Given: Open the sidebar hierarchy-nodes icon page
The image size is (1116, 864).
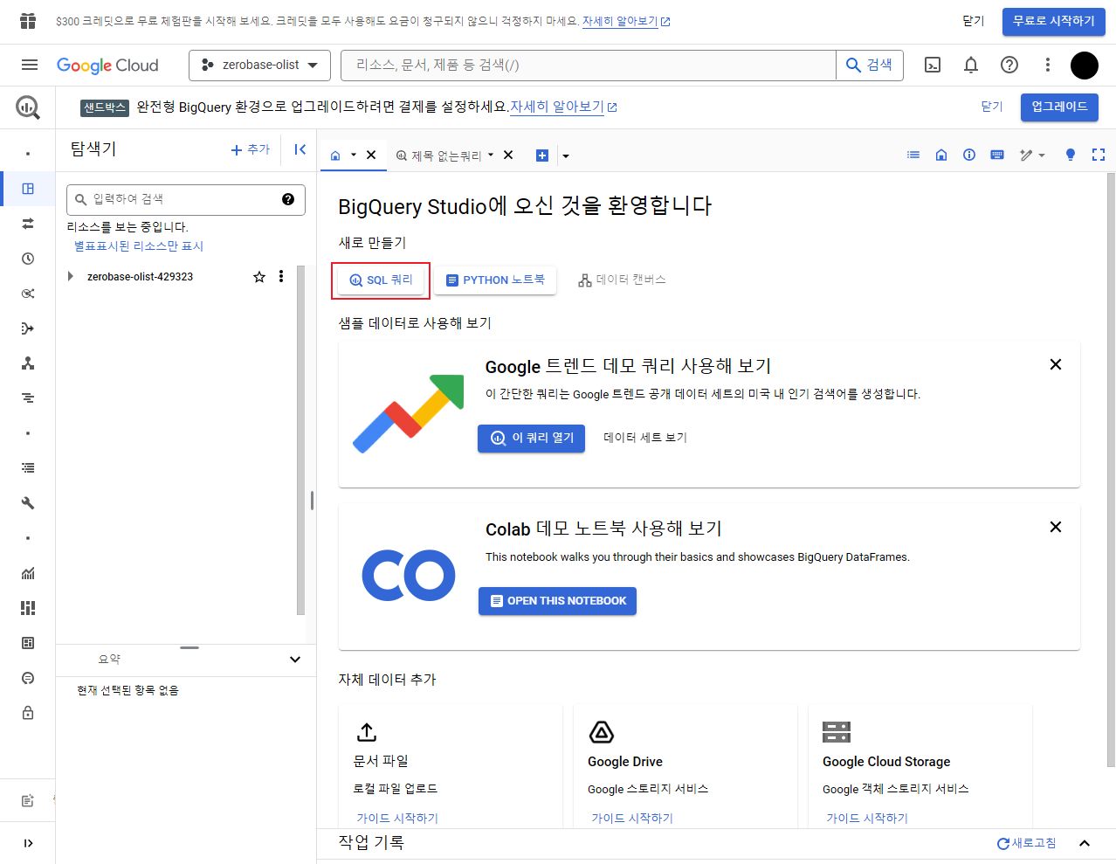Looking at the screenshot, I should coord(28,363).
